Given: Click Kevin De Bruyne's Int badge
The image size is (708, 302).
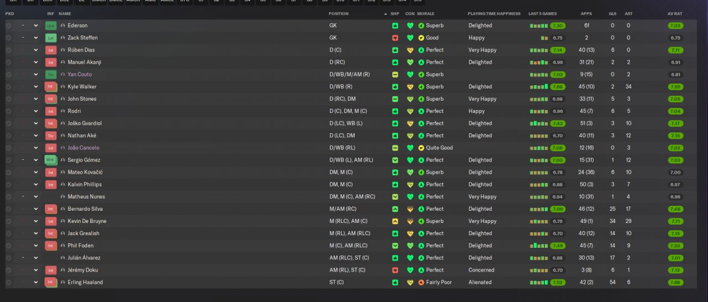Looking at the screenshot, I should [x=51, y=221].
